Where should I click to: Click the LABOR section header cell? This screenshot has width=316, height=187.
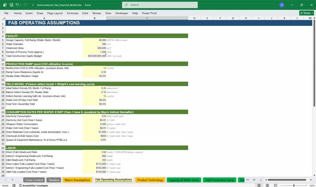pyautogui.click(x=44, y=148)
